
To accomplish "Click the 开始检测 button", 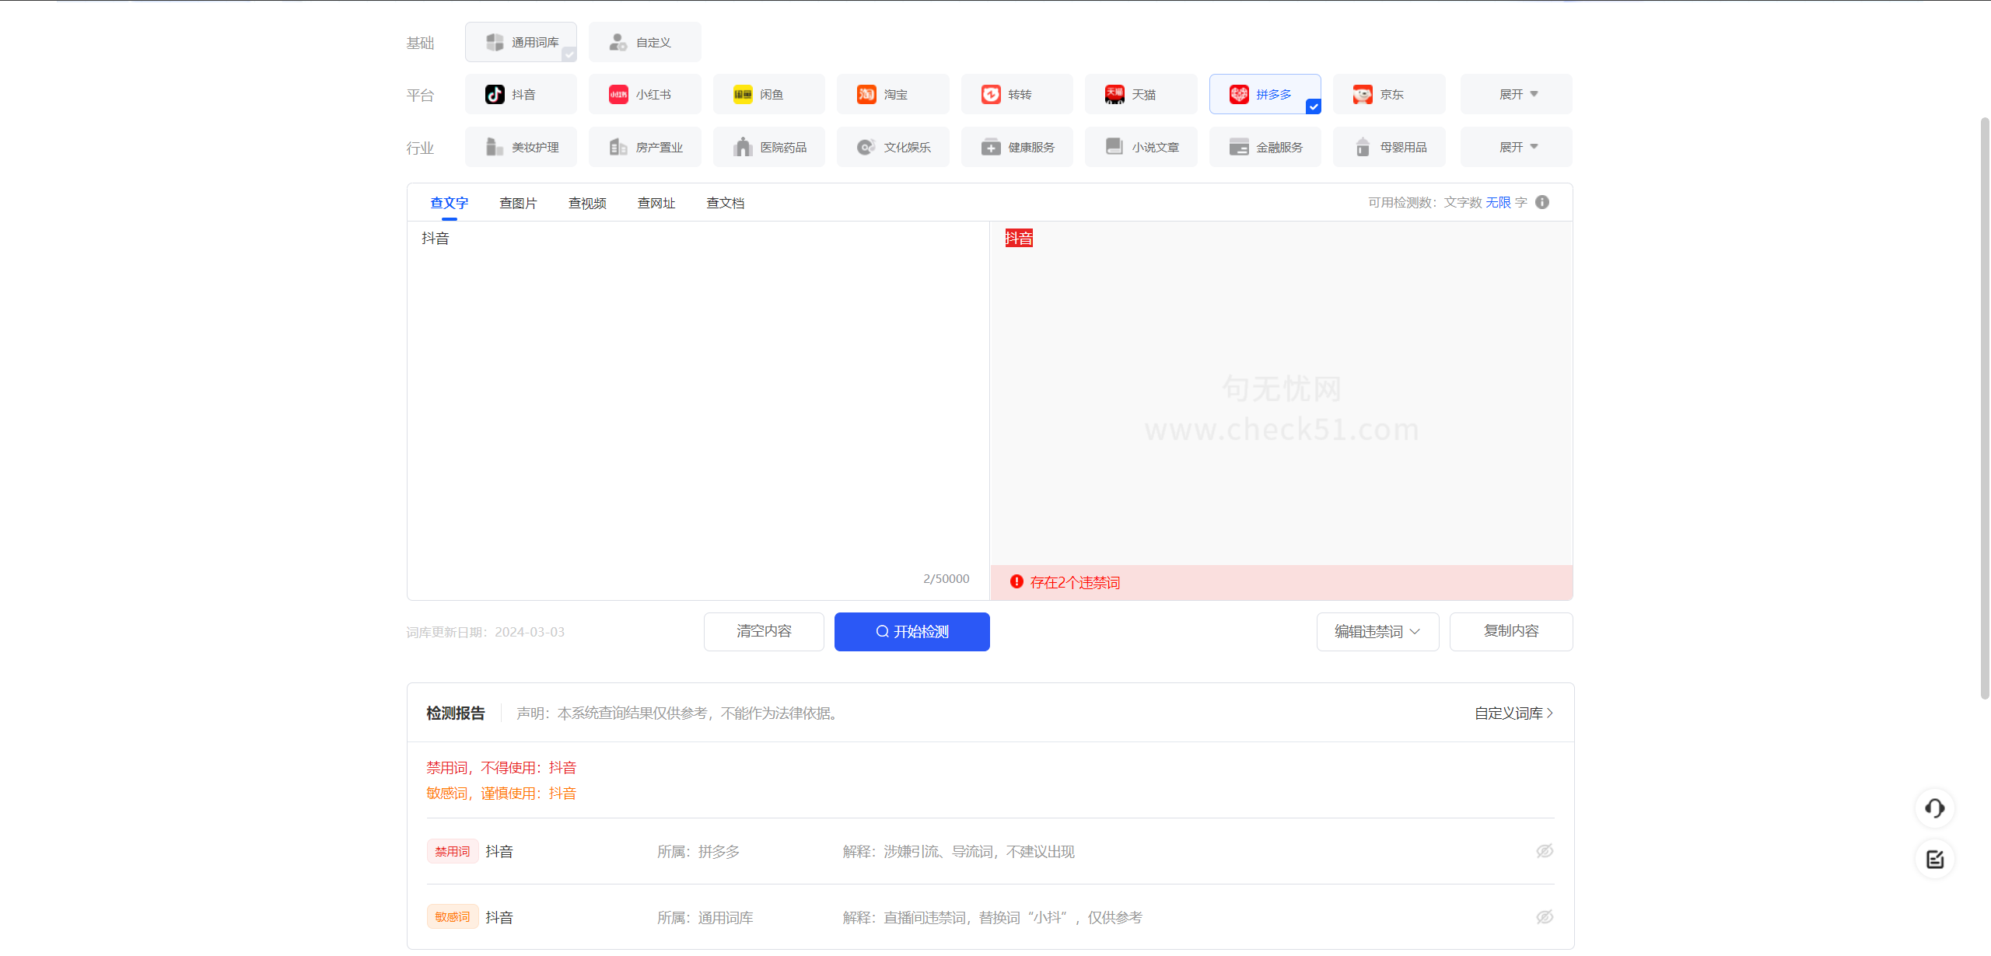I will [912, 632].
